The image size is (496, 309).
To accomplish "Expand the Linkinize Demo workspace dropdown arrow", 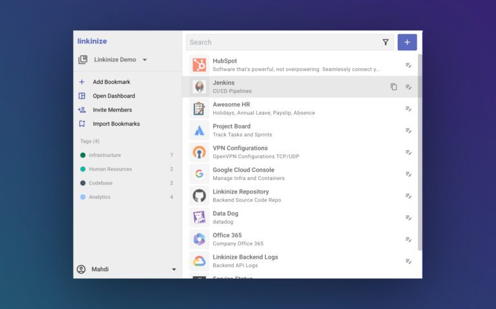I will (x=145, y=60).
